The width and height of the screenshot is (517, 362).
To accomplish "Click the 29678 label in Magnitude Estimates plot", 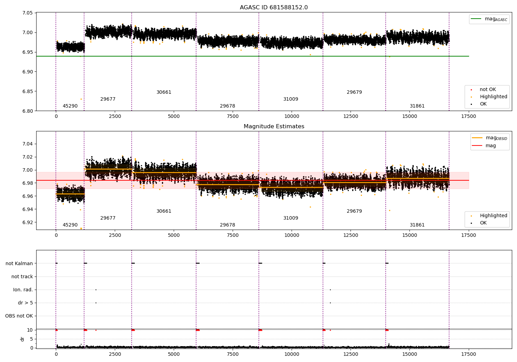I will coord(227,225).
